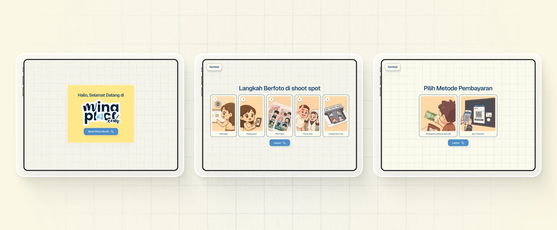Click the 'Pembayaran Offline & Scan QR' caption
The image size is (557, 230).
pyautogui.click(x=438, y=134)
